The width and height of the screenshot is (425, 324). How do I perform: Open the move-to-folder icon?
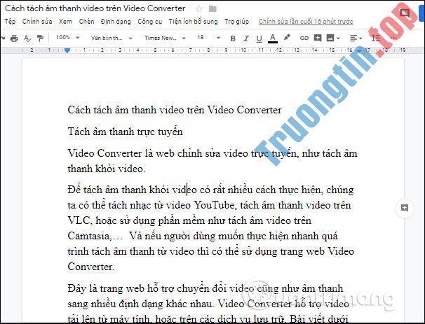click(x=212, y=9)
